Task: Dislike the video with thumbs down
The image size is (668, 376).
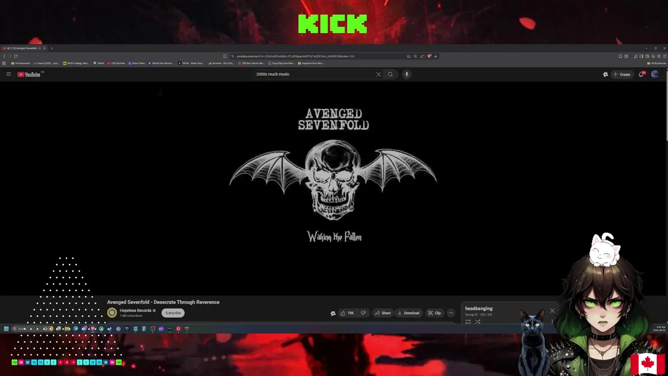Action: coord(363,313)
